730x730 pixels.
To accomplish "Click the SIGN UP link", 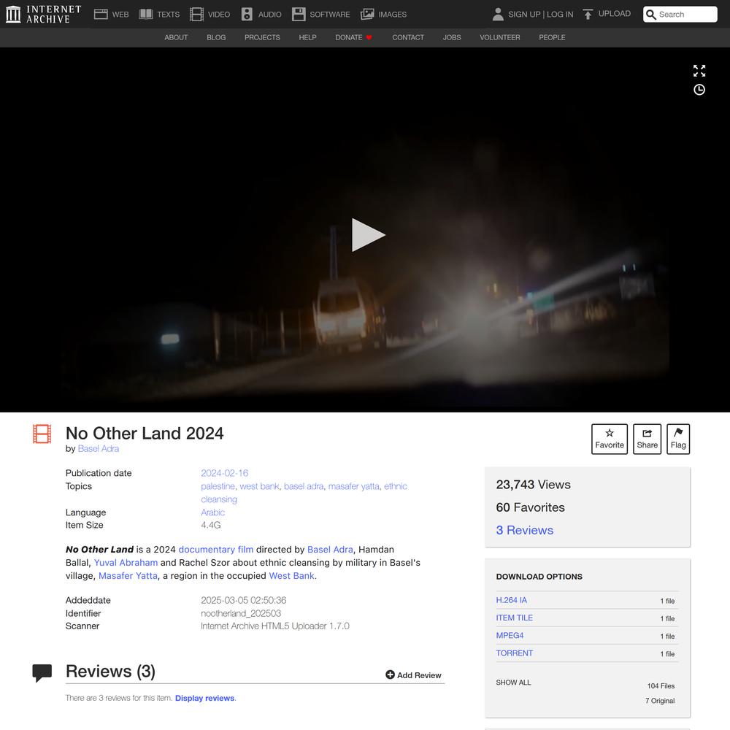I will (524, 15).
